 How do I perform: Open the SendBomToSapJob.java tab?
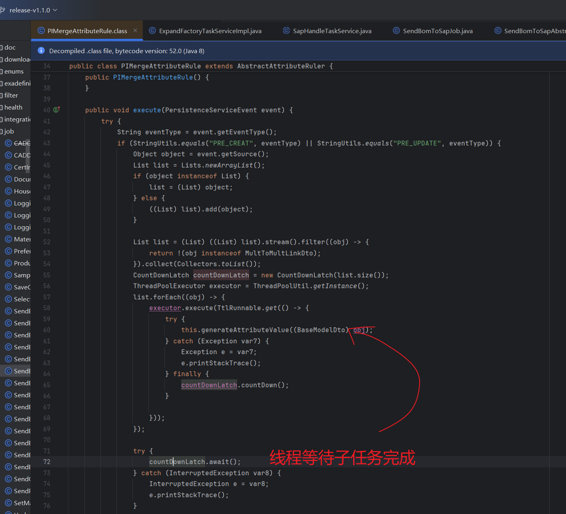click(438, 31)
